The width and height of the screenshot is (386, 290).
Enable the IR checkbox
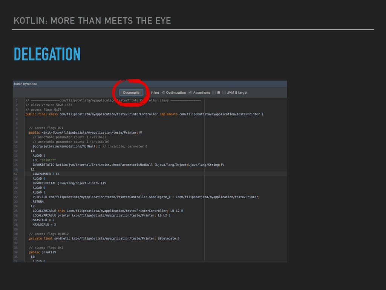tap(214, 93)
